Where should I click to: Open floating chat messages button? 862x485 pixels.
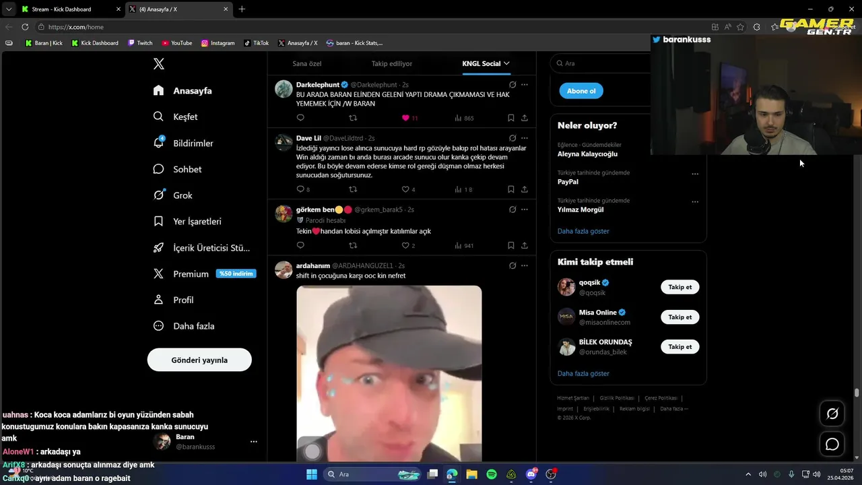tap(832, 444)
